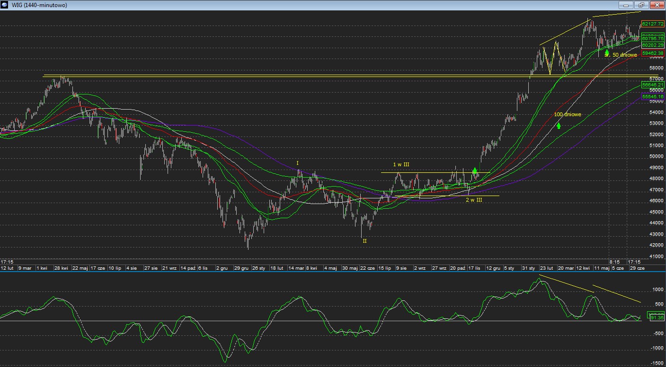666x367 pixels.
Task: Click the '2 w III' wave label
Action: click(x=474, y=200)
